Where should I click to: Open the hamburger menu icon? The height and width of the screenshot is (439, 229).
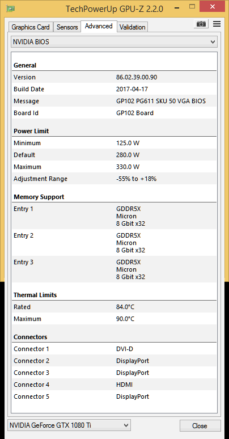tap(217, 24)
